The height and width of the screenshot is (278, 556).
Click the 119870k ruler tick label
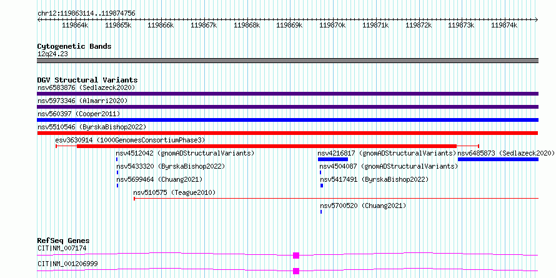332,25
